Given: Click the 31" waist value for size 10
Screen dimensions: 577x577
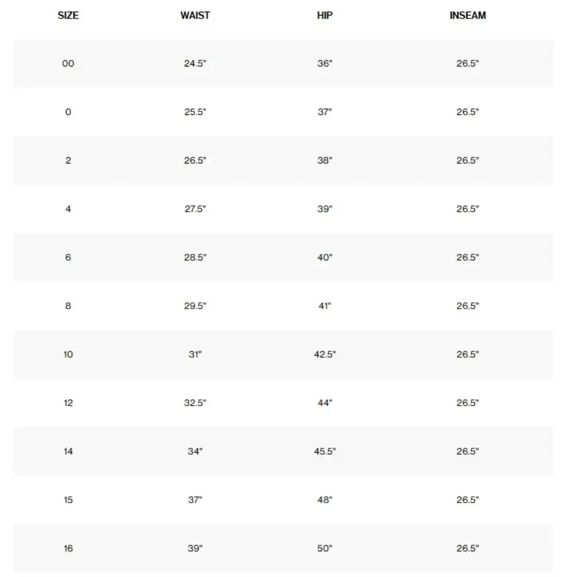Looking at the screenshot, I should pyautogui.click(x=195, y=354).
